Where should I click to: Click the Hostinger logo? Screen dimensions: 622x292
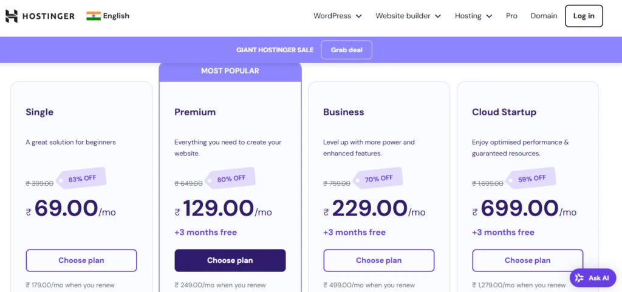coord(39,16)
